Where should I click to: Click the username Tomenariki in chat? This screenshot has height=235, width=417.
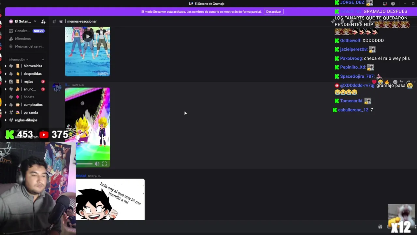[x=351, y=101]
